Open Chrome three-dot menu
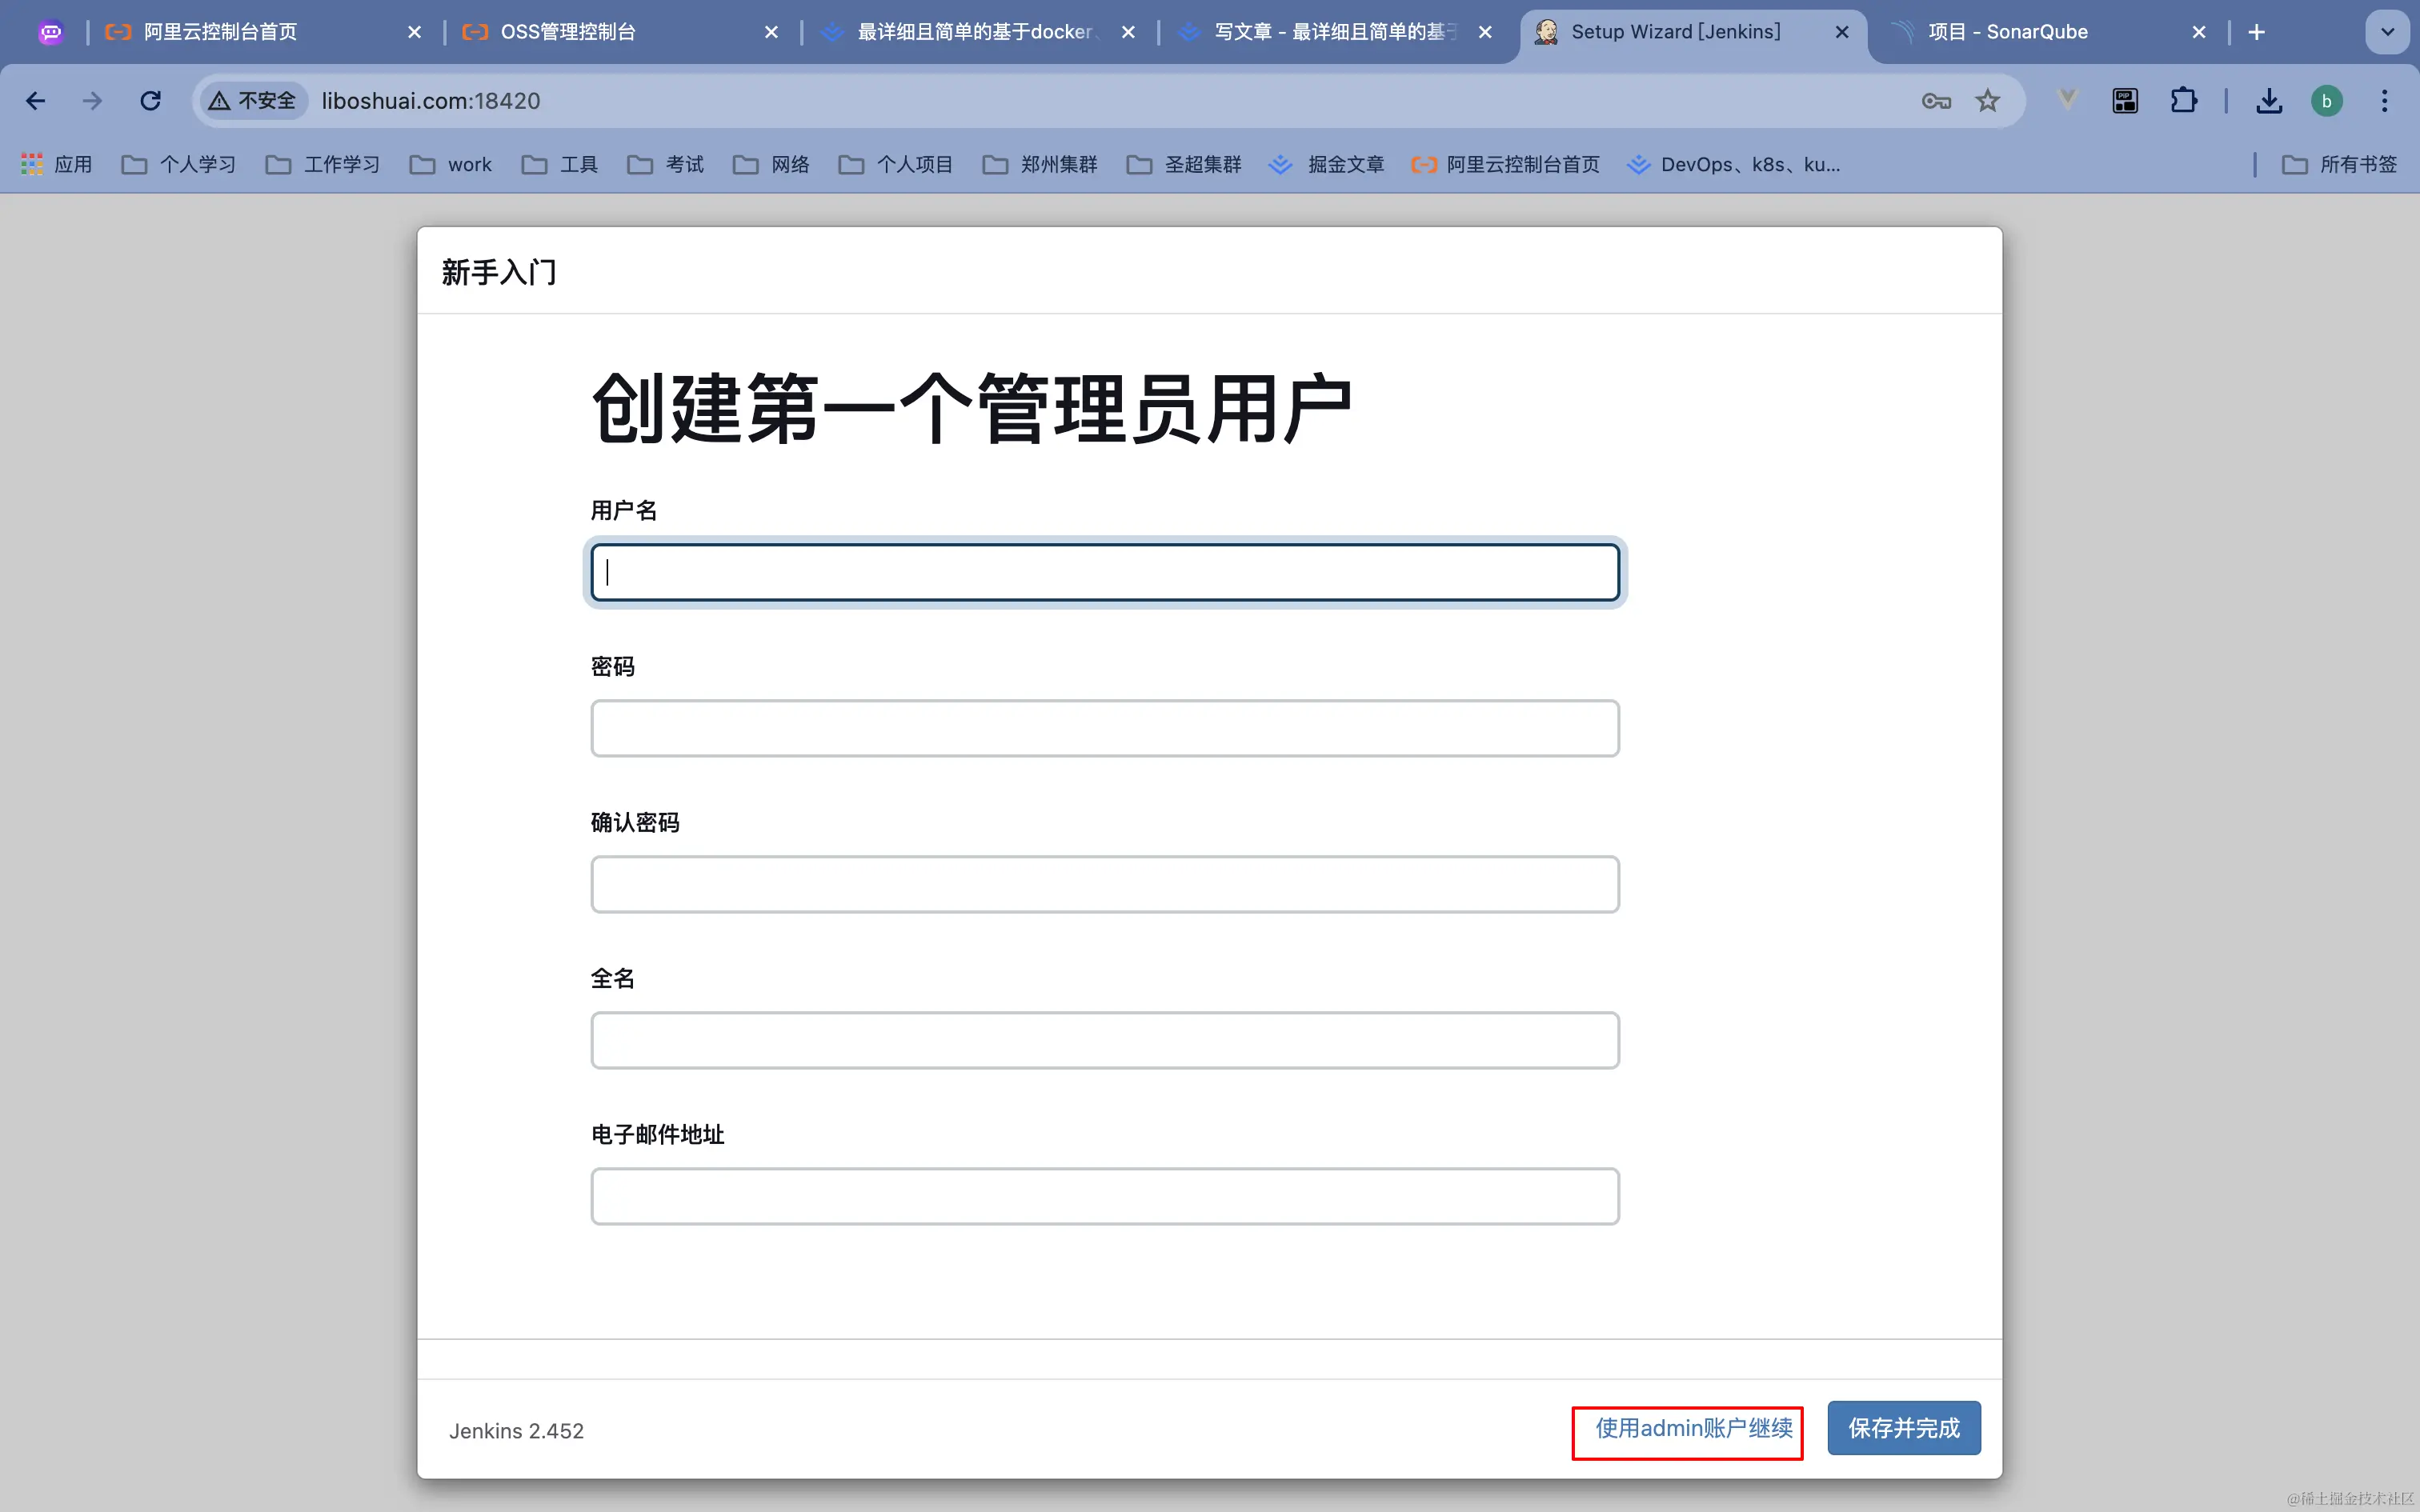2420x1512 pixels. pos(2384,101)
